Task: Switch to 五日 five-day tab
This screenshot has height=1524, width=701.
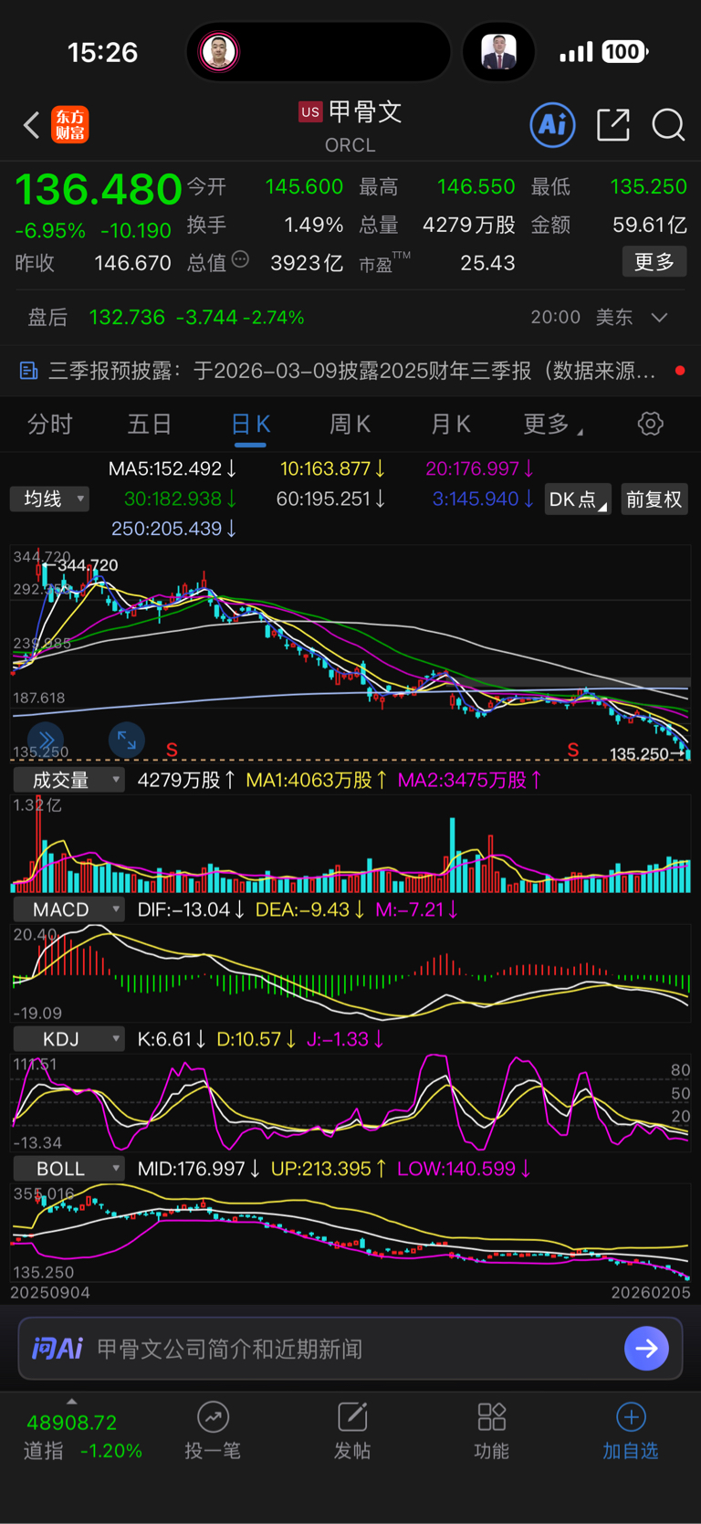Action: (x=150, y=424)
